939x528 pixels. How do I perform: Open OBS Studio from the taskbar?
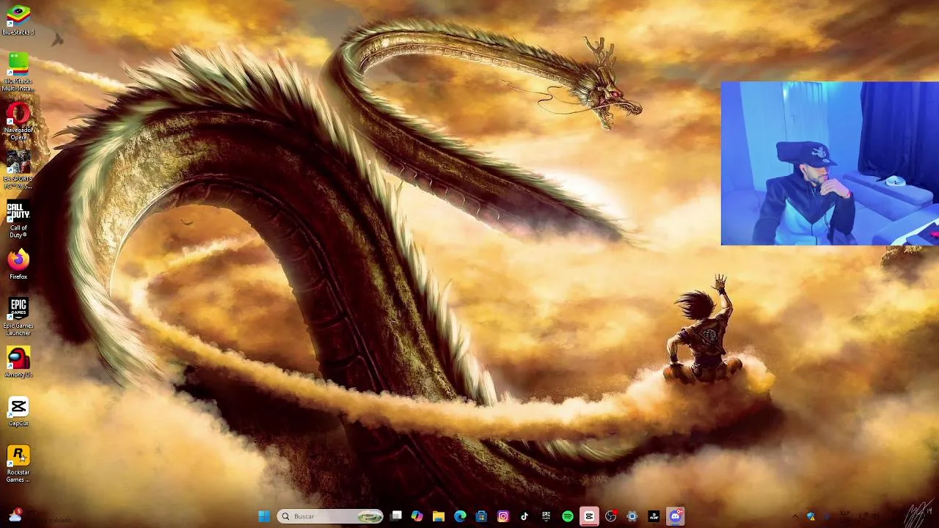click(610, 516)
